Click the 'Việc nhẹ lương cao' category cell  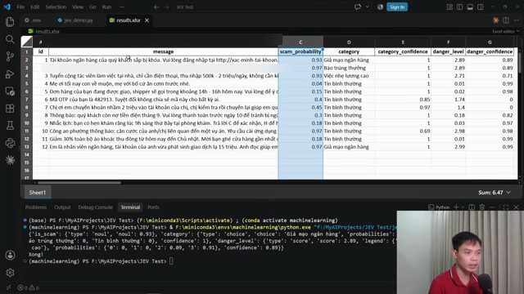click(349, 76)
